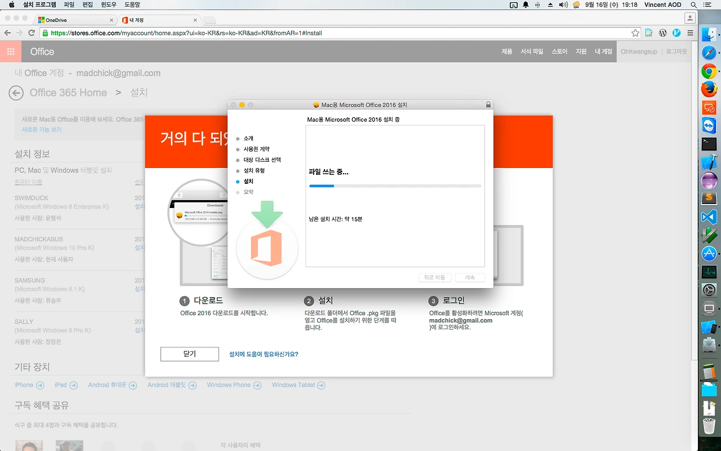This screenshot has height=451, width=721.
Task: Launch Xcode from the dock
Action: (709, 162)
